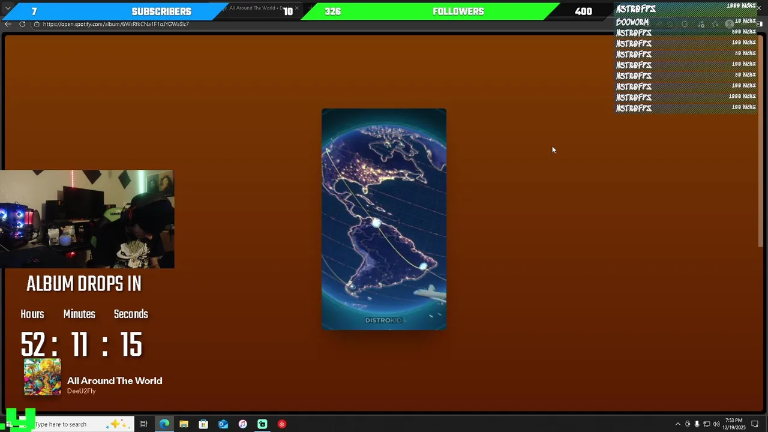Open the red circular app on taskbar
Screen dimensions: 768x432
click(282, 424)
